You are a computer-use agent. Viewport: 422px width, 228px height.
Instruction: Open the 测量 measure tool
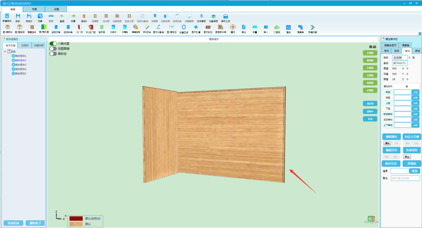click(255, 27)
